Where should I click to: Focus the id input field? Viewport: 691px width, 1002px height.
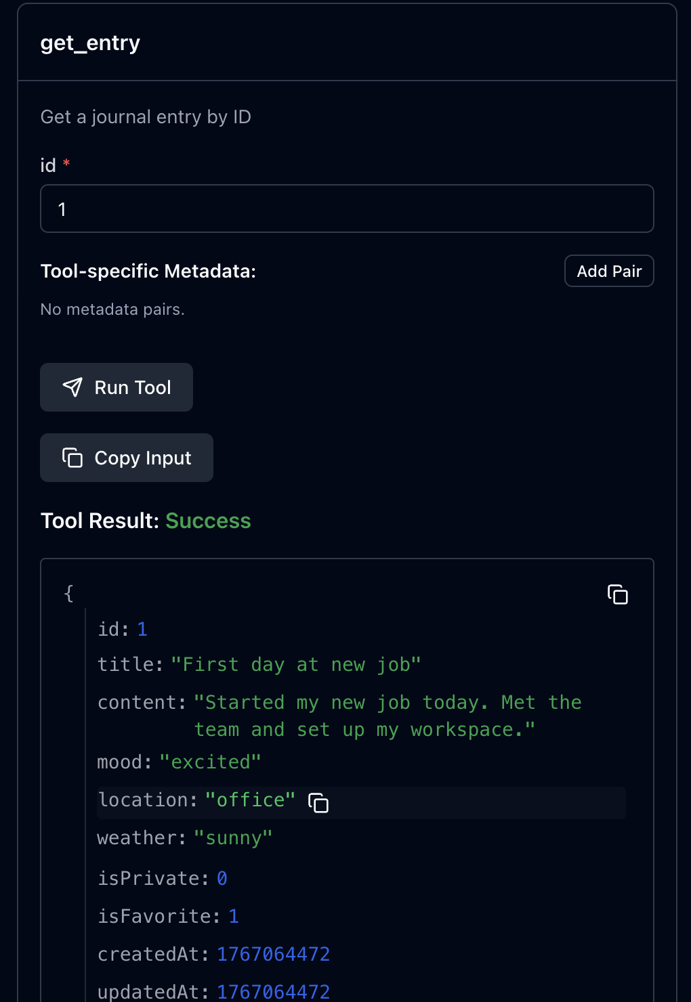347,209
